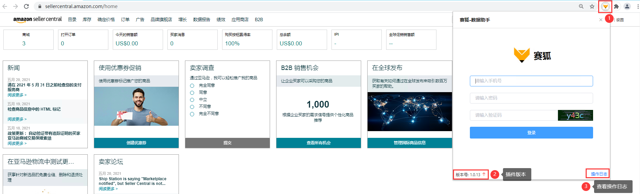
Task: Choose the 中立 radio option
Action: [x=192, y=100]
